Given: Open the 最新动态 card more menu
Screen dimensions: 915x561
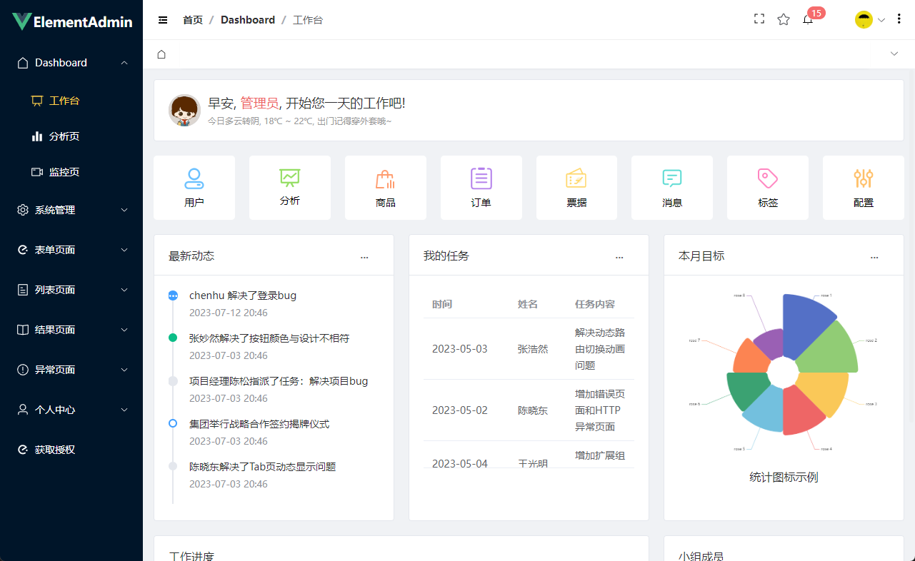Looking at the screenshot, I should (364, 256).
